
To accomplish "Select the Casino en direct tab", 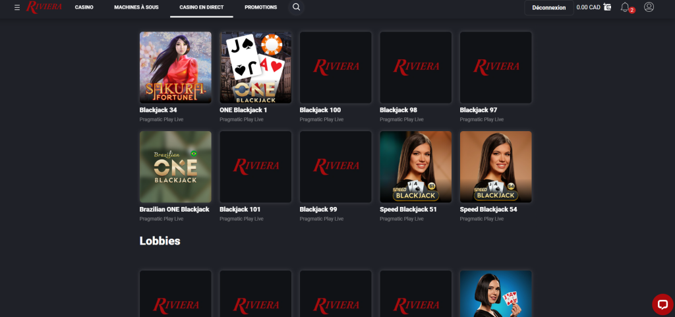I will coord(202,7).
